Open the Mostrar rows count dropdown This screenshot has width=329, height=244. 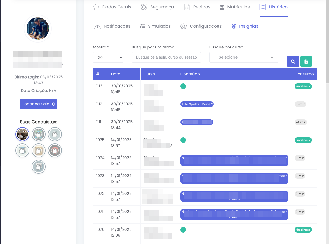click(108, 57)
